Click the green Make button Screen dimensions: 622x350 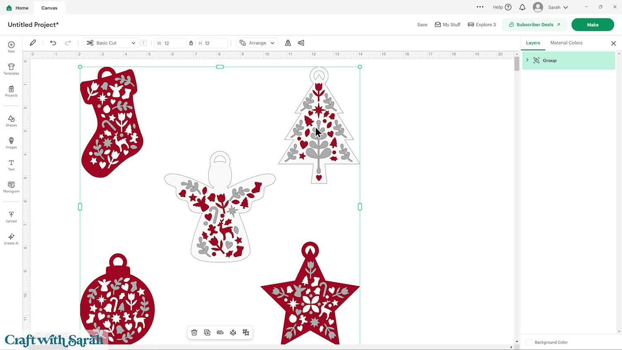point(592,24)
